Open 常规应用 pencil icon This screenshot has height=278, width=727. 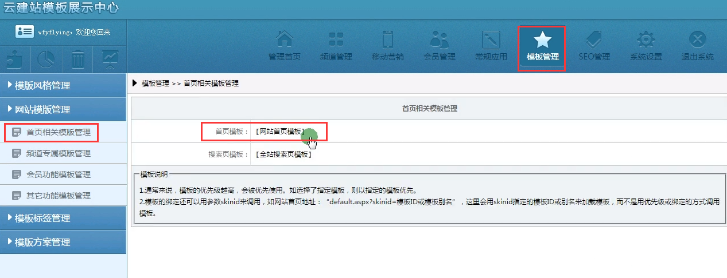(x=491, y=39)
